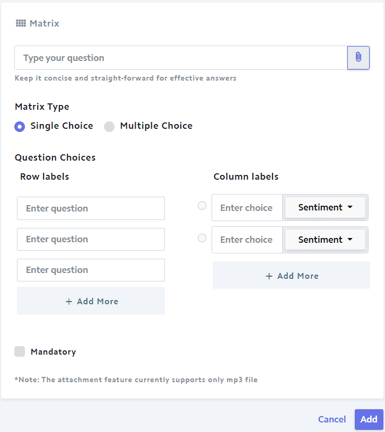Click arrow of first Sentiment dropdown

(350, 207)
